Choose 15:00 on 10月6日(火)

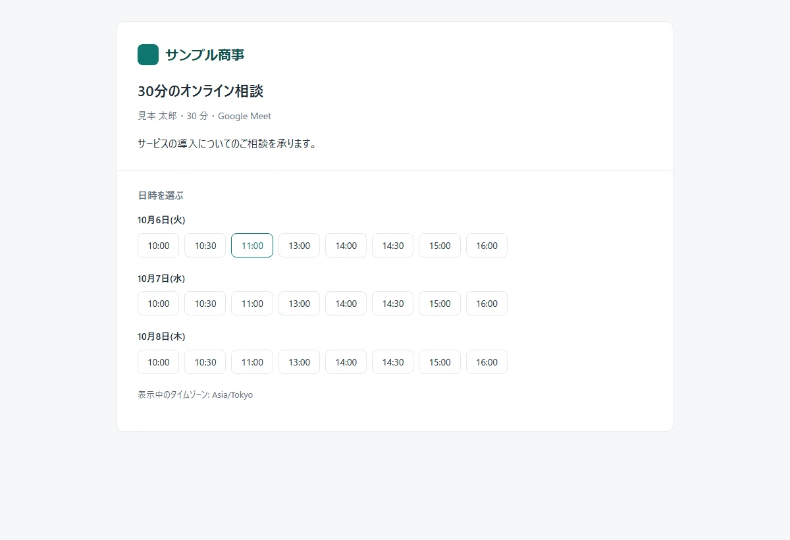pos(440,246)
